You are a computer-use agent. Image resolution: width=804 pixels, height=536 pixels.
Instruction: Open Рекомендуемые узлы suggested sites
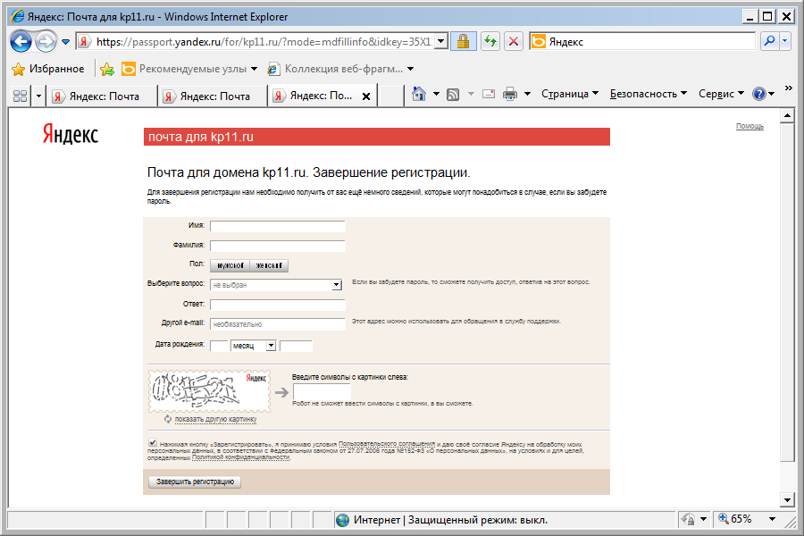189,69
